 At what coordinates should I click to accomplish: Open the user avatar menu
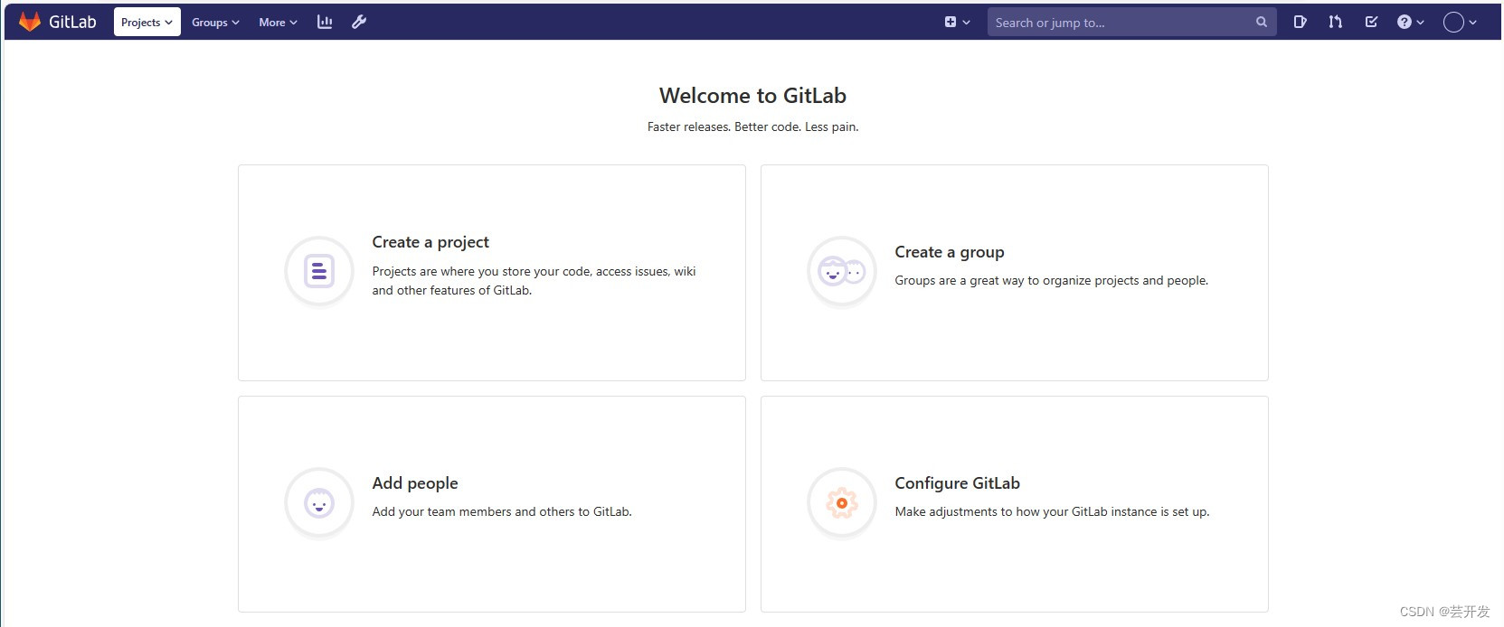pyautogui.click(x=1460, y=23)
